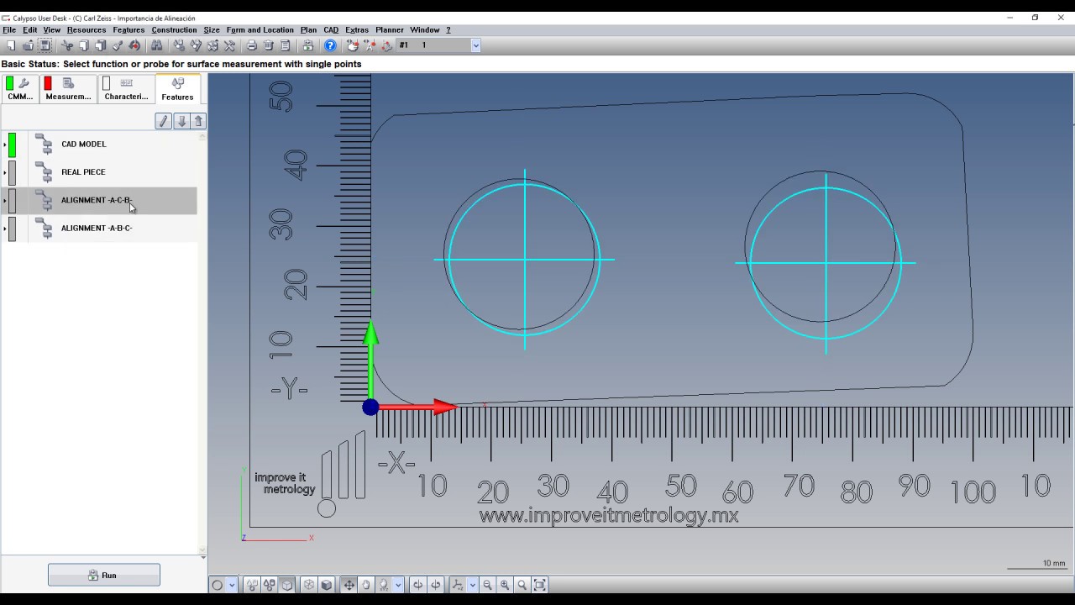Click the solid shaded cube view icon
This screenshot has width=1075, height=605.
click(x=327, y=585)
